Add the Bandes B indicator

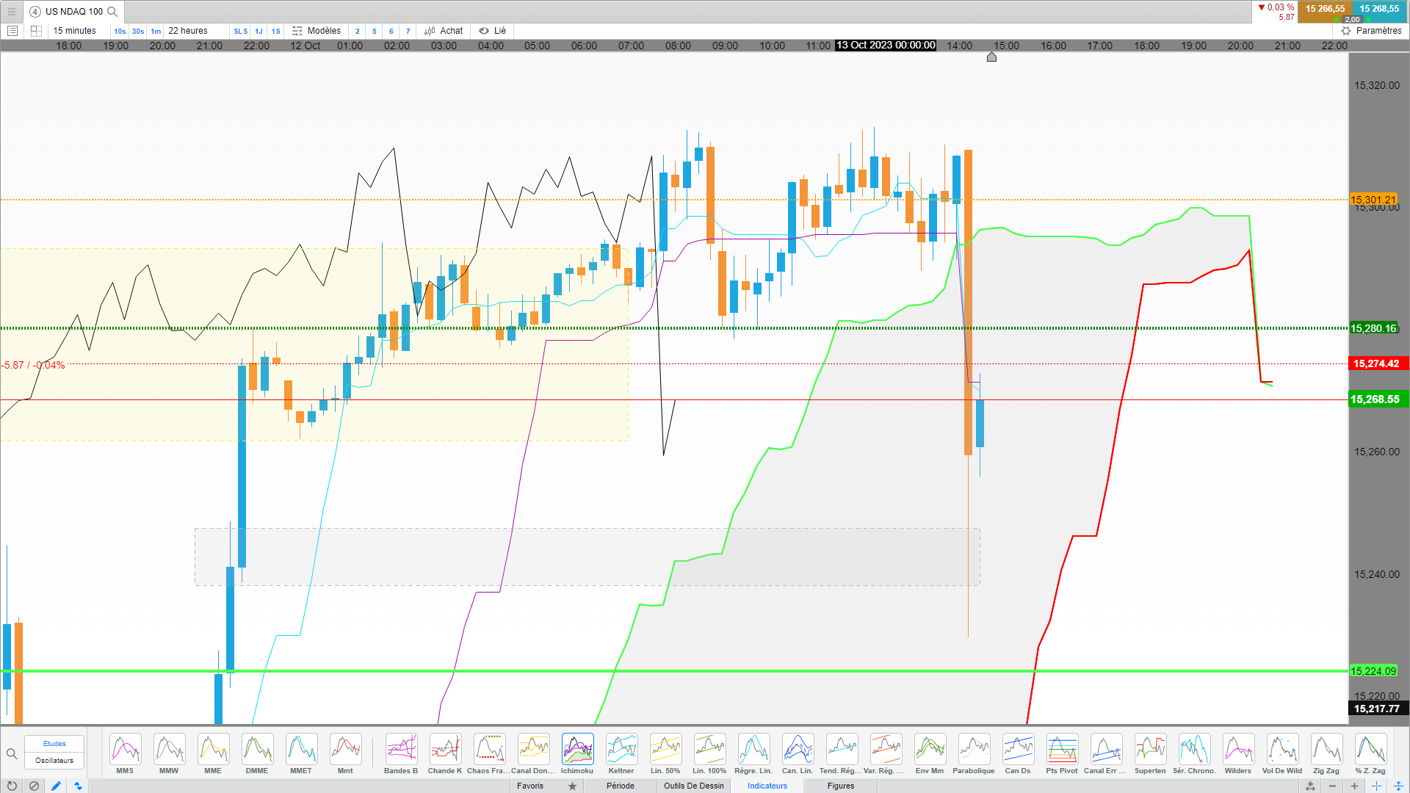point(401,750)
